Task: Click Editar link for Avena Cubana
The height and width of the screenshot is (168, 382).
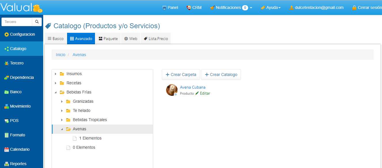Action: (x=205, y=93)
